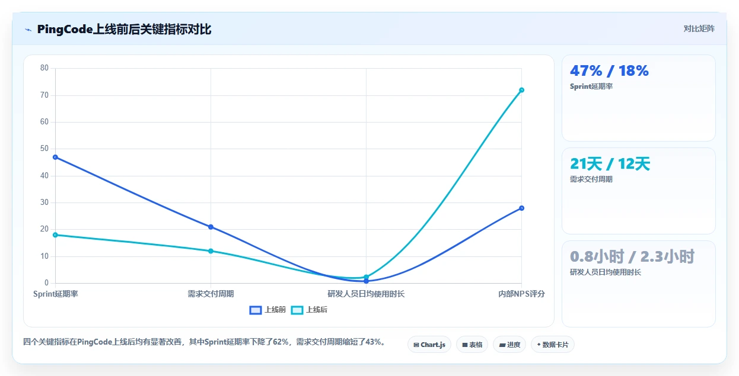Toggle the 上线前 legend series
Image resolution: width=739 pixels, height=376 pixels.
(267, 310)
